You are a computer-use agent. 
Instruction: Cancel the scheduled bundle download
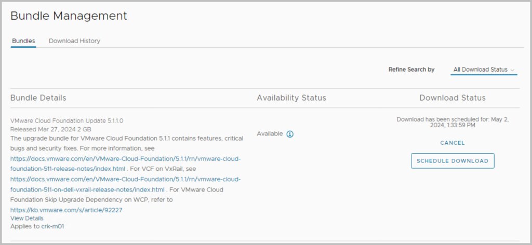(x=452, y=143)
